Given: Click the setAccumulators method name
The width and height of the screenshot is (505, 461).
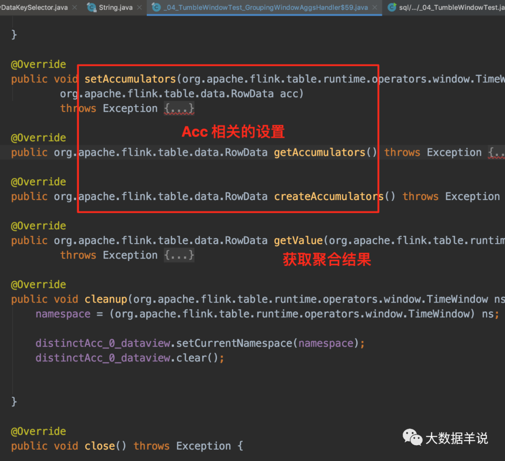Looking at the screenshot, I should pos(130,79).
